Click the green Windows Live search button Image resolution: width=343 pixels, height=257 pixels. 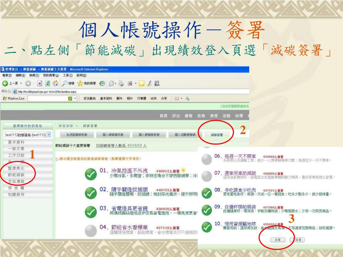coord(70,99)
